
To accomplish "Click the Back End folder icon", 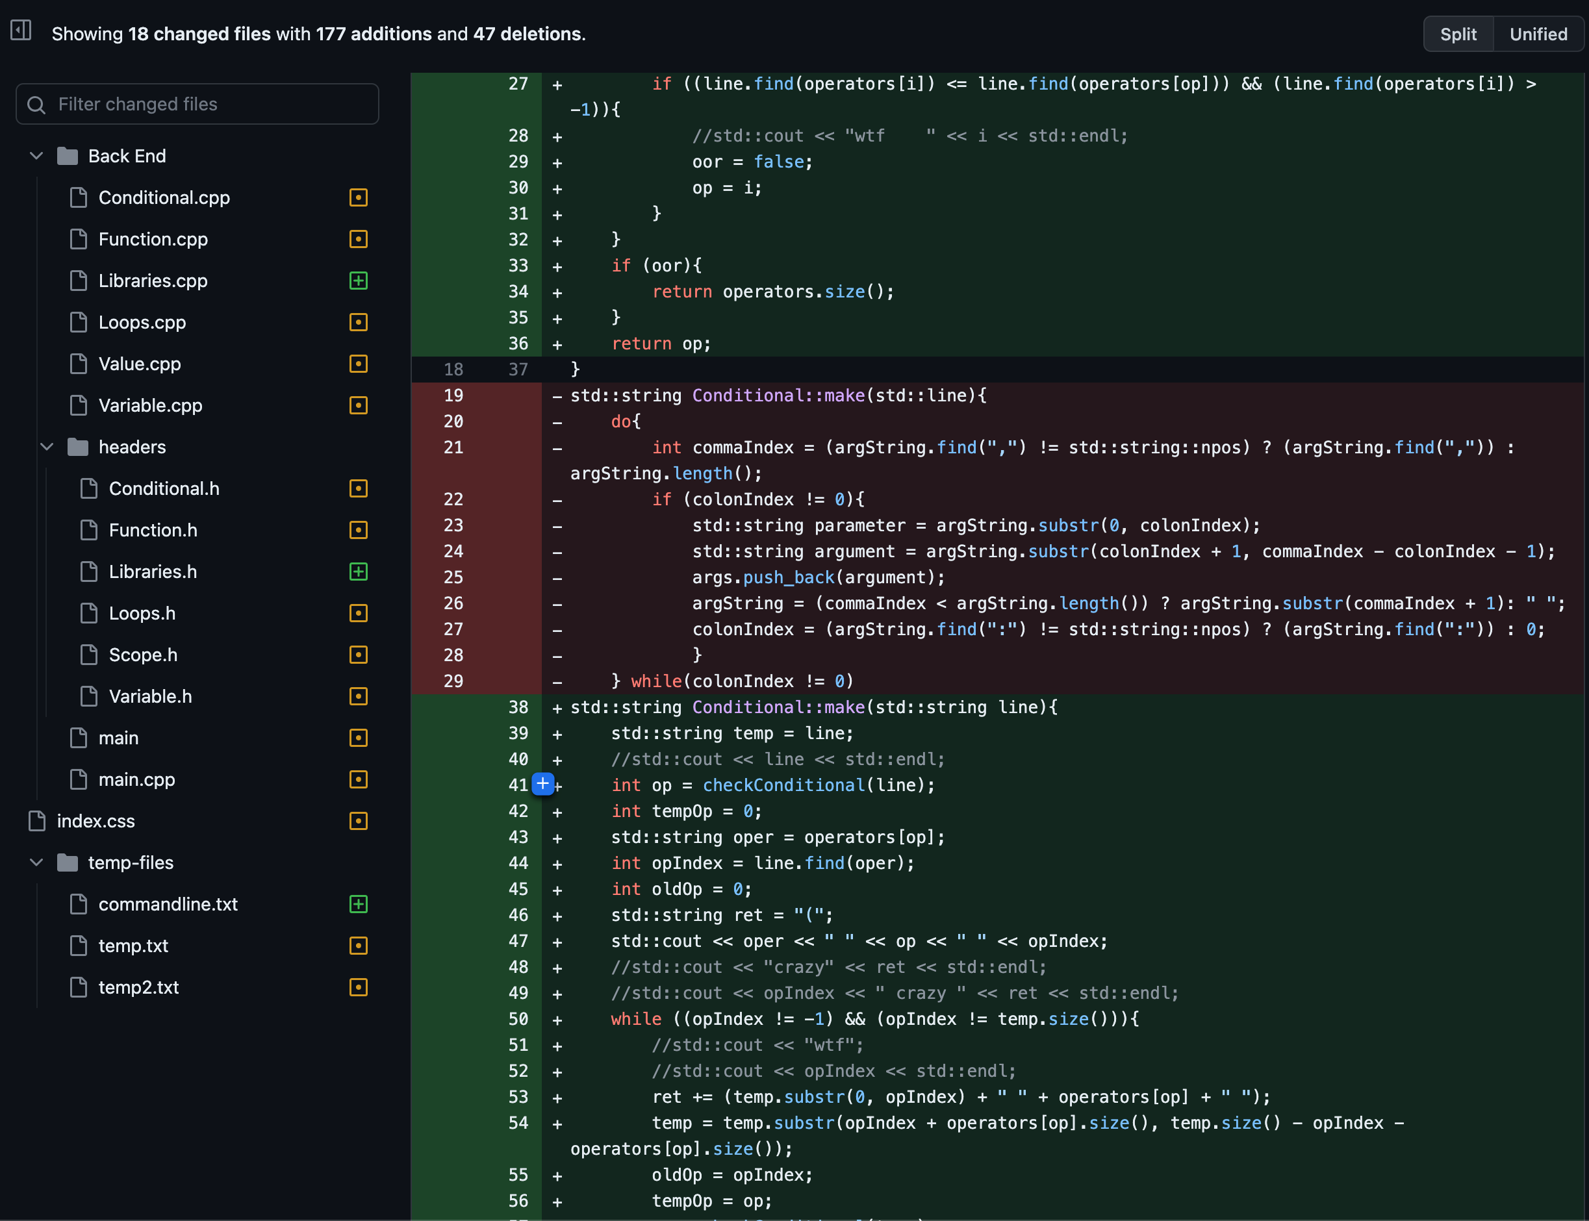I will [x=68, y=157].
